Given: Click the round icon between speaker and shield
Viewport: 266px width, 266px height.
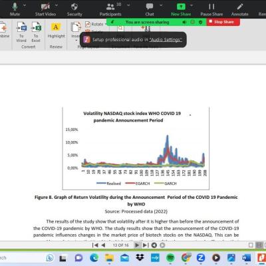Looking at the screenshot, I should pyautogui.click(x=192, y=22).
